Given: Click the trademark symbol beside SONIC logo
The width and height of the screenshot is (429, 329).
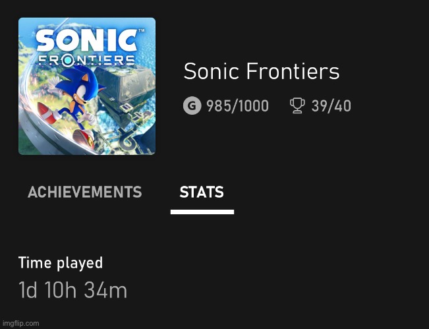Looking at the screenshot, I should [140, 31].
